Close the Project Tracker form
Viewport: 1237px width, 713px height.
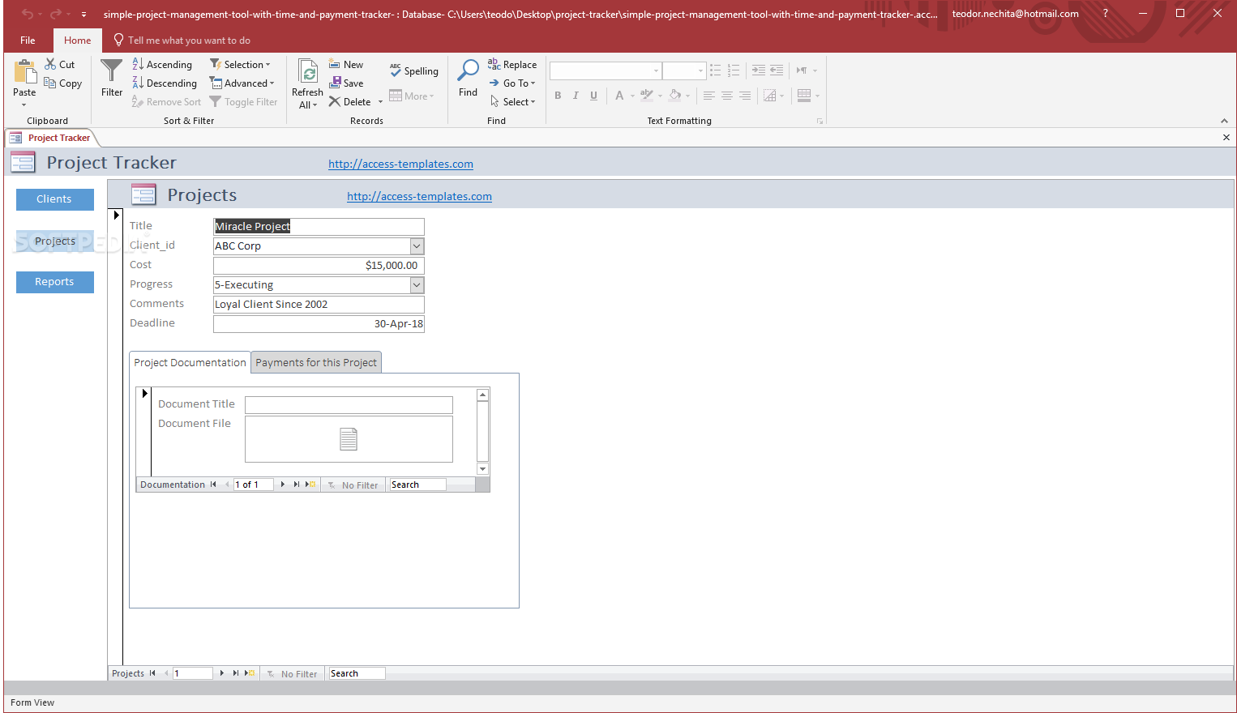(1226, 138)
